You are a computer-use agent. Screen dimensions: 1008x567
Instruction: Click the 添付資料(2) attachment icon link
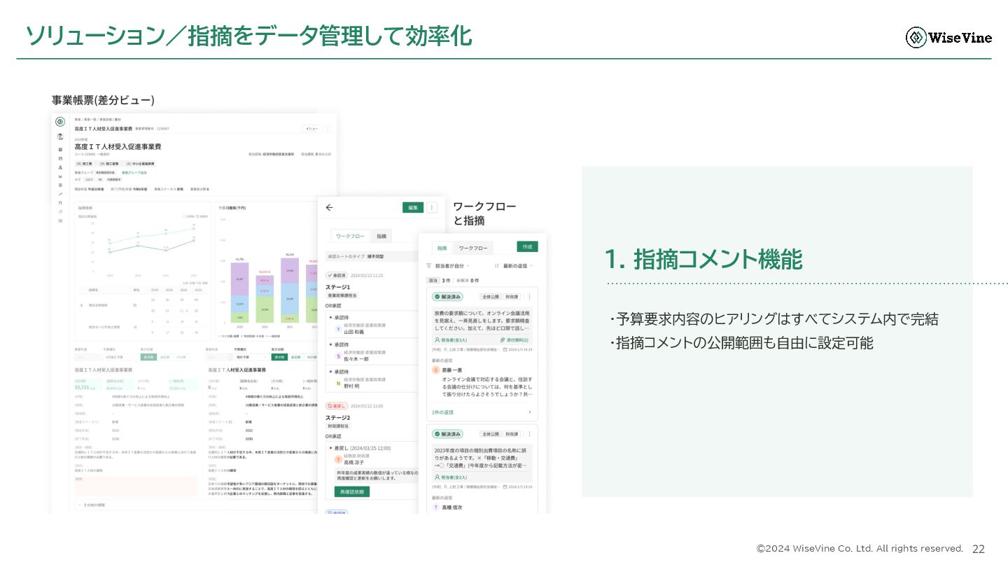tap(514, 339)
